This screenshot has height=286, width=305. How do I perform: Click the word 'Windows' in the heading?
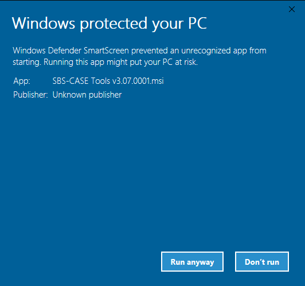(44, 23)
